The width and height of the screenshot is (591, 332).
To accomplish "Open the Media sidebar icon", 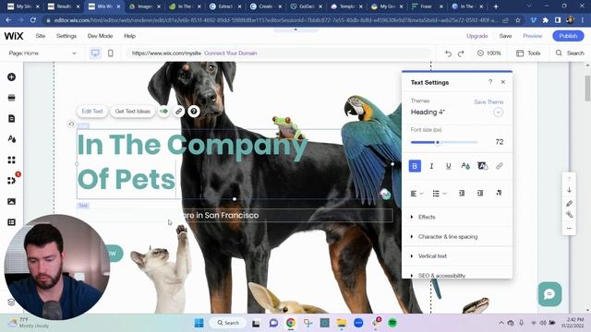I will pos(12,201).
